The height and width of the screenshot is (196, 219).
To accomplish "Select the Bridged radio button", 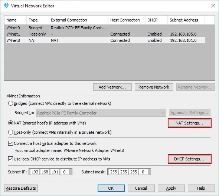I will click(x=10, y=103).
